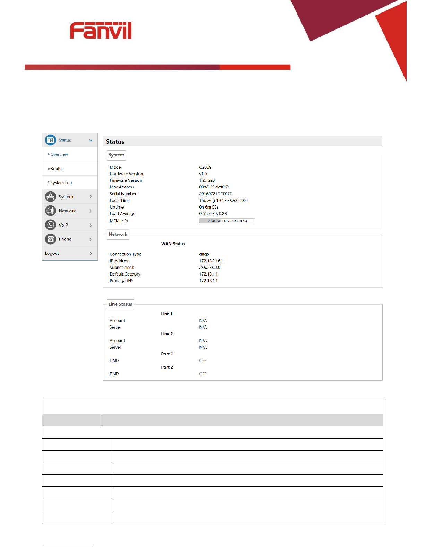Expand the Network menu arrow

91,211
